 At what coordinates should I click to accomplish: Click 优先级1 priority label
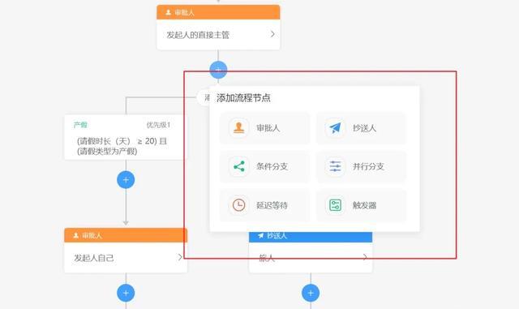pos(159,125)
